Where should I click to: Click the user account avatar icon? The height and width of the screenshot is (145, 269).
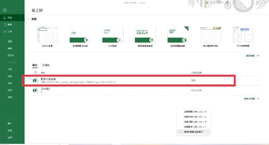tap(227, 3)
